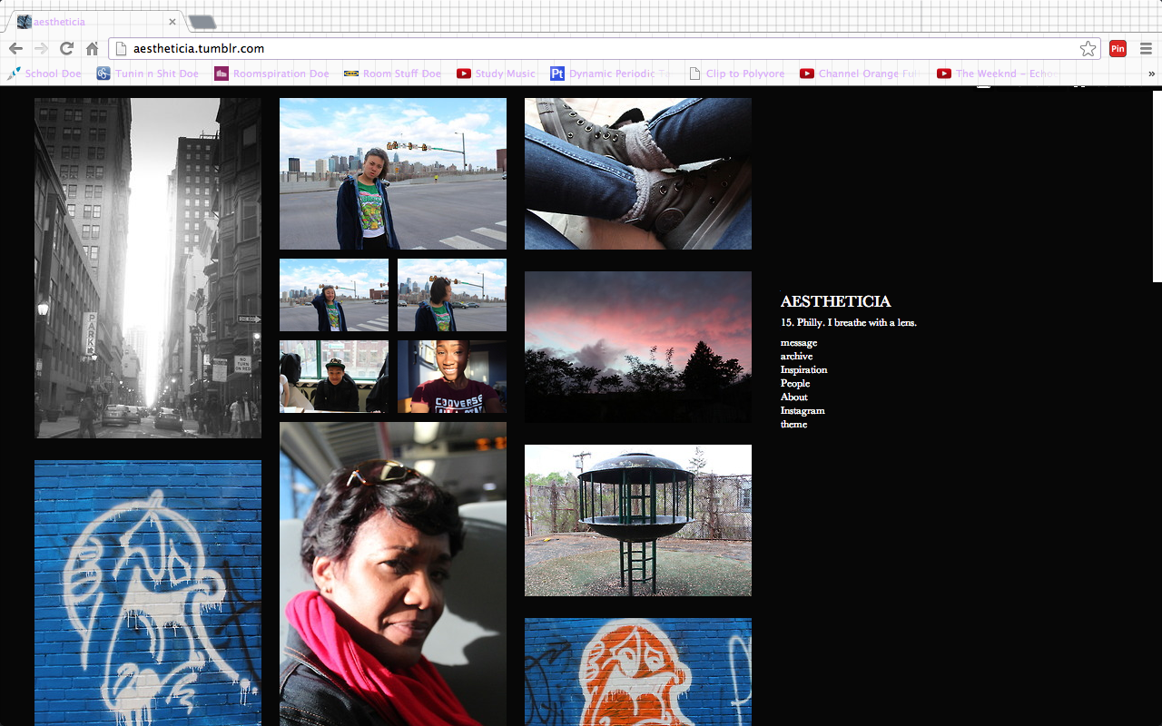Open the Chrome hamburger menu
The height and width of the screenshot is (726, 1162).
1146,49
